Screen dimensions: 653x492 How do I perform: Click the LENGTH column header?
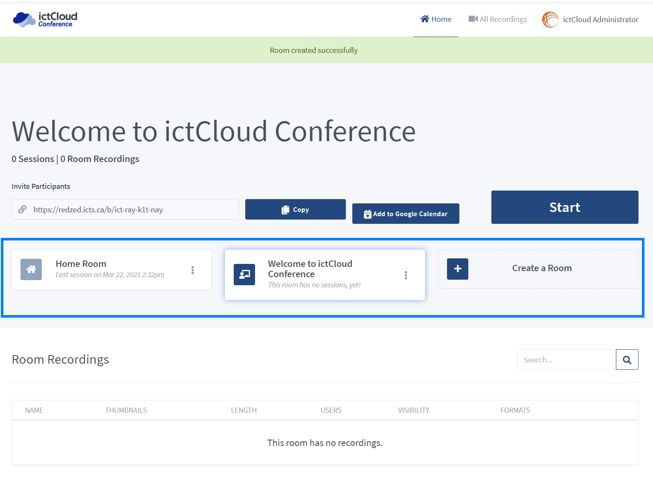tap(244, 410)
